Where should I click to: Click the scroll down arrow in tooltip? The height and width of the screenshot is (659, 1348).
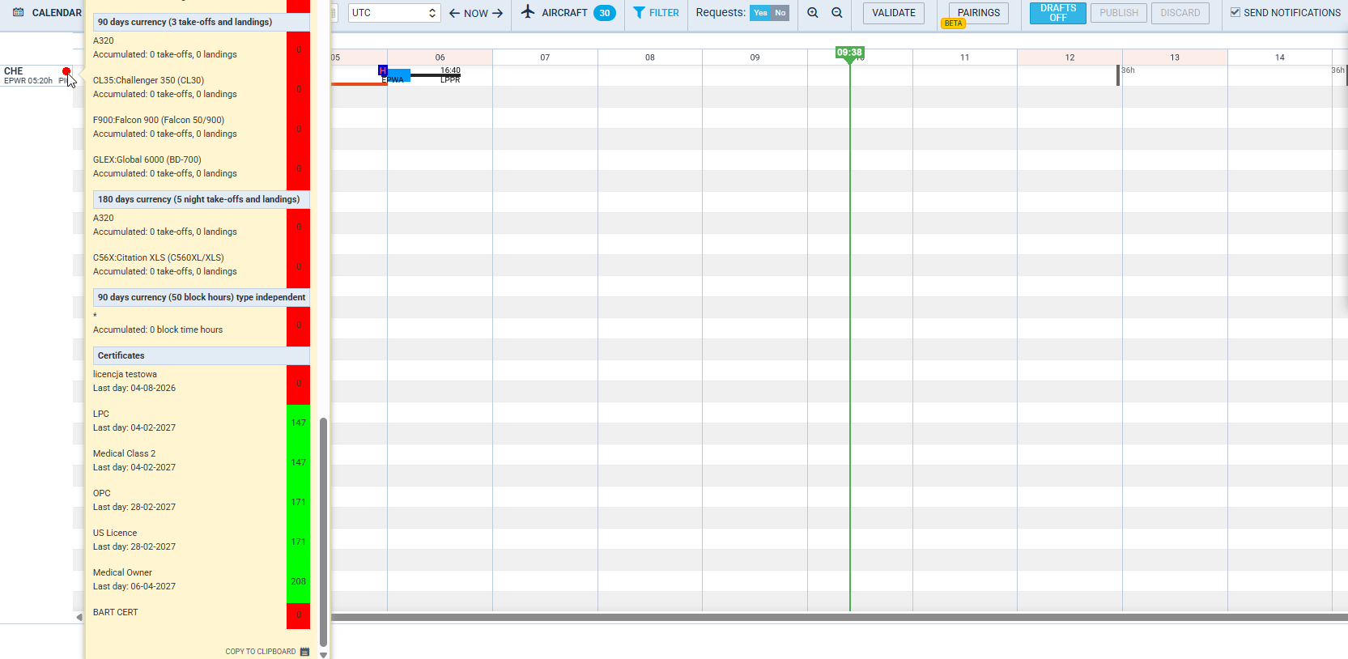click(324, 655)
